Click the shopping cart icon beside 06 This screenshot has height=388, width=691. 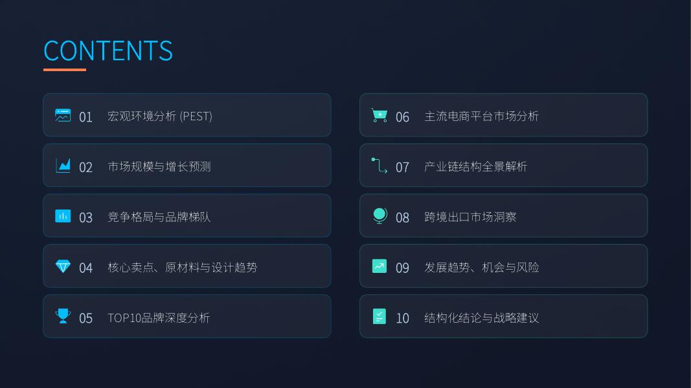[x=379, y=115]
